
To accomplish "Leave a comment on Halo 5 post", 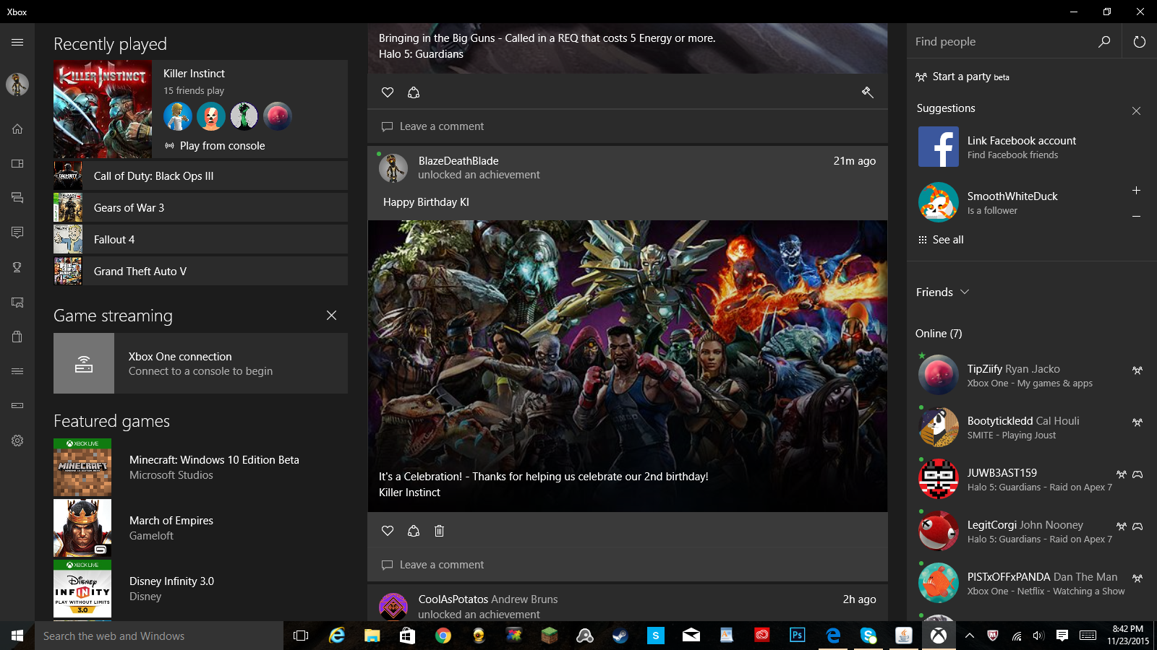I will click(628, 126).
